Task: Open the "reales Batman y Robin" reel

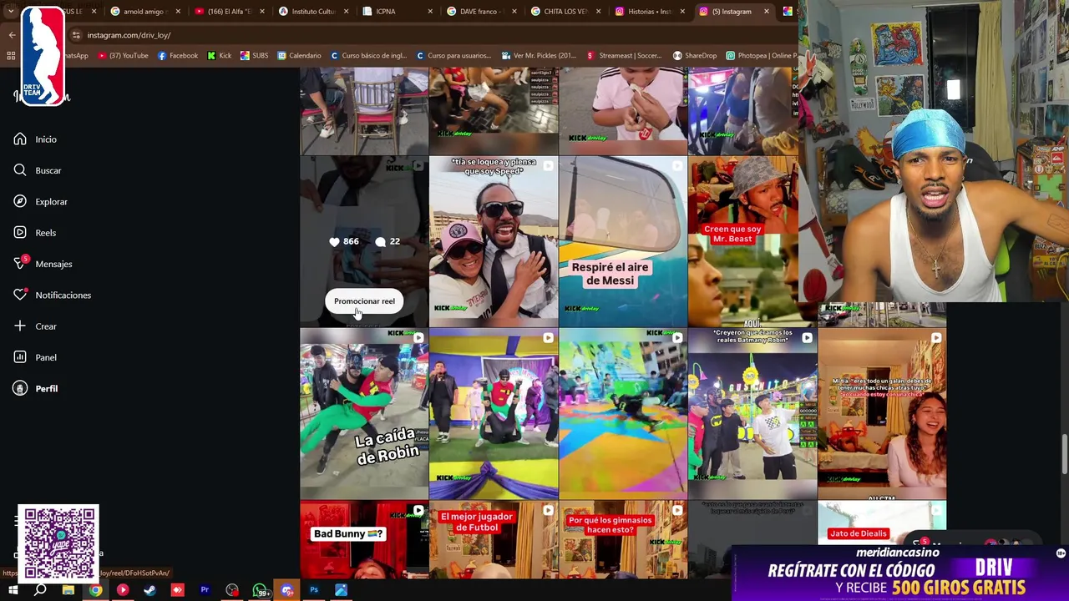Action: click(752, 413)
